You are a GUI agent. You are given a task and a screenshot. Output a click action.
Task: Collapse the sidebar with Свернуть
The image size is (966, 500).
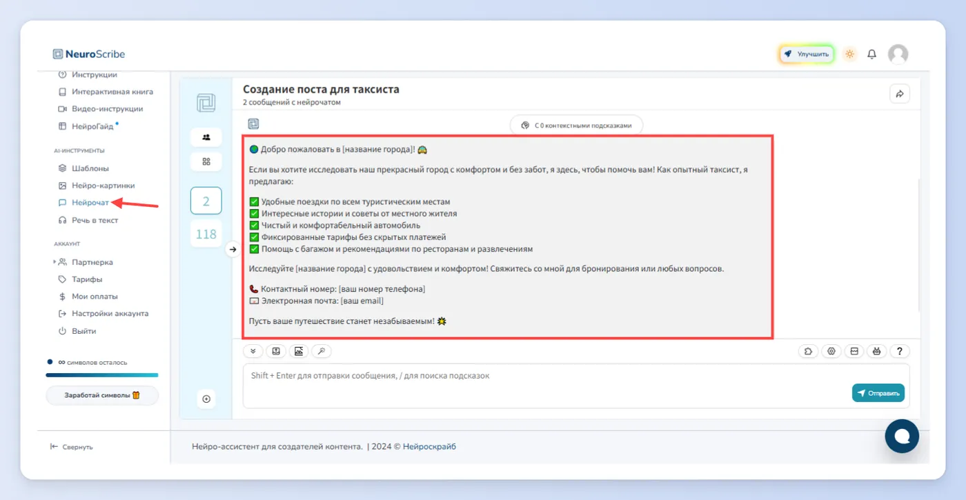point(72,447)
